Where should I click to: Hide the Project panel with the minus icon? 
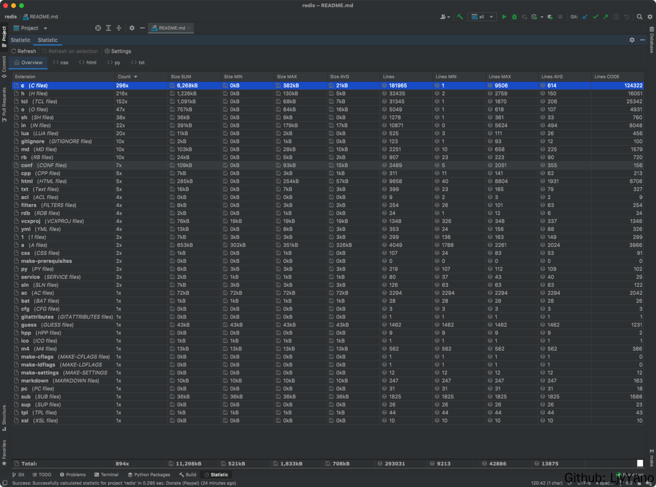142,28
